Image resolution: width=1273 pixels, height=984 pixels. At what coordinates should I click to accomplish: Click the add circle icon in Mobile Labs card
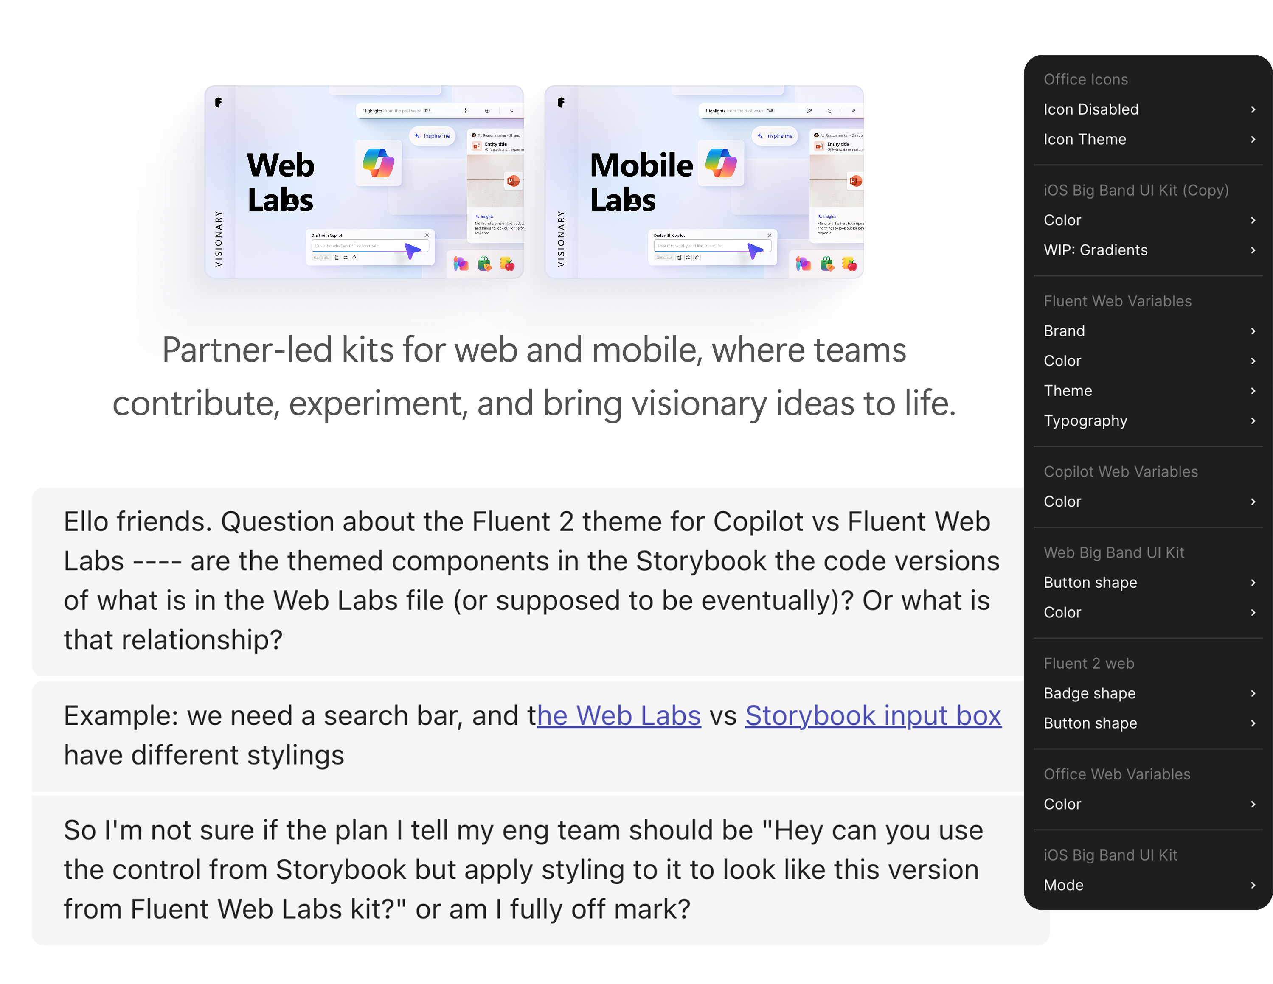[830, 111]
